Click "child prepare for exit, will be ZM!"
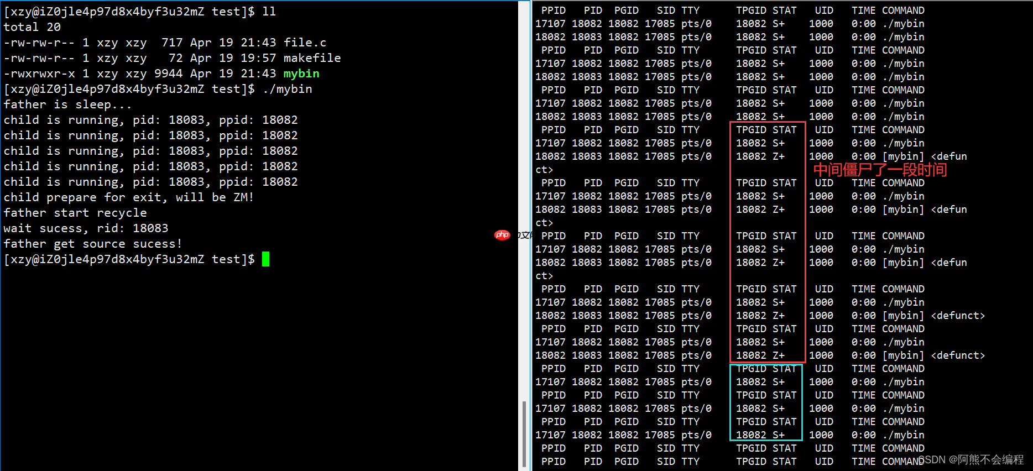Screen dimensions: 1033x471 [129, 197]
